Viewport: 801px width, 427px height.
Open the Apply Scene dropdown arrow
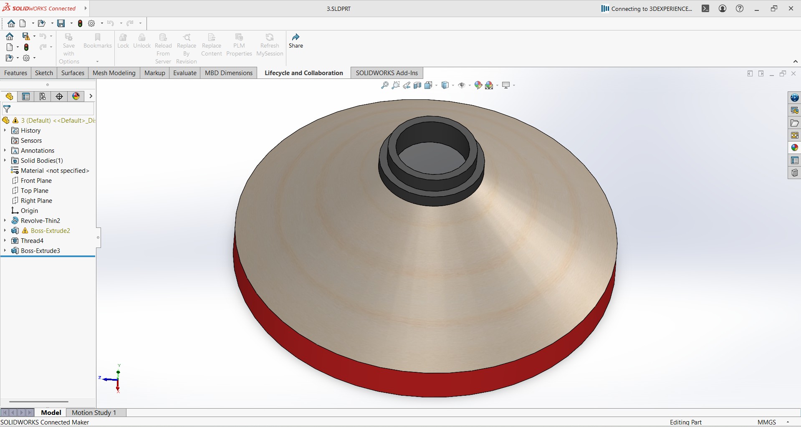pos(497,86)
